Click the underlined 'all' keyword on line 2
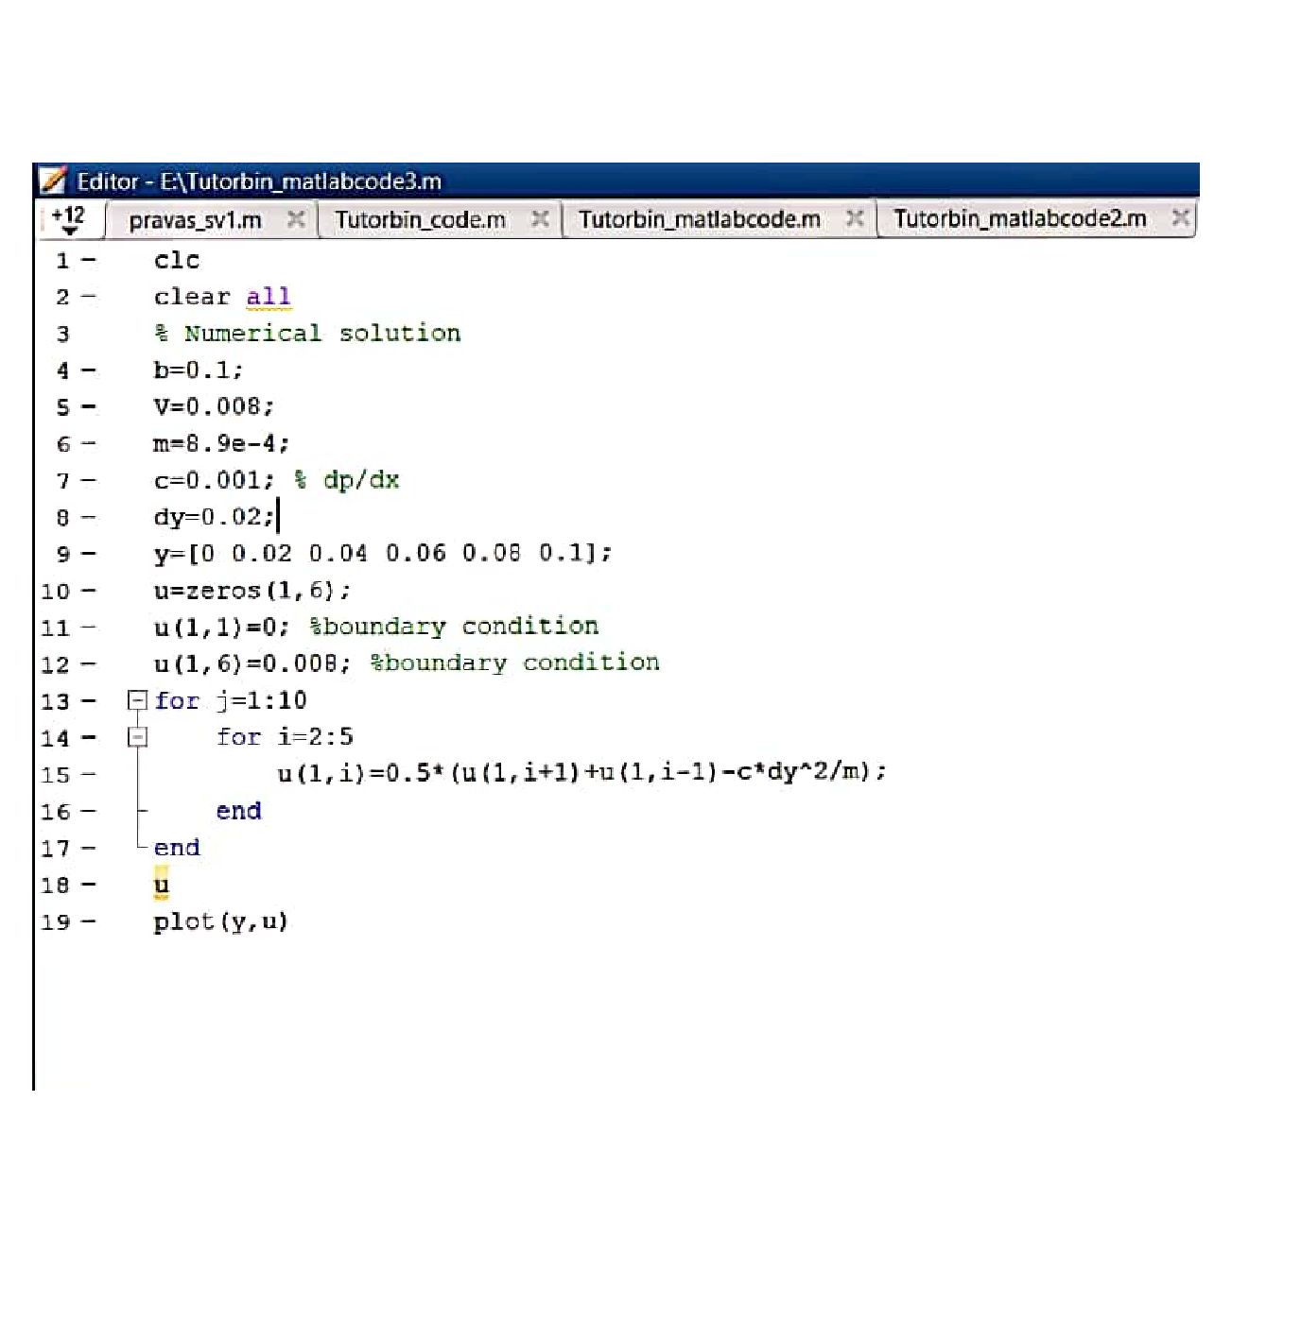Viewport: 1301px width, 1342px height. (268, 297)
